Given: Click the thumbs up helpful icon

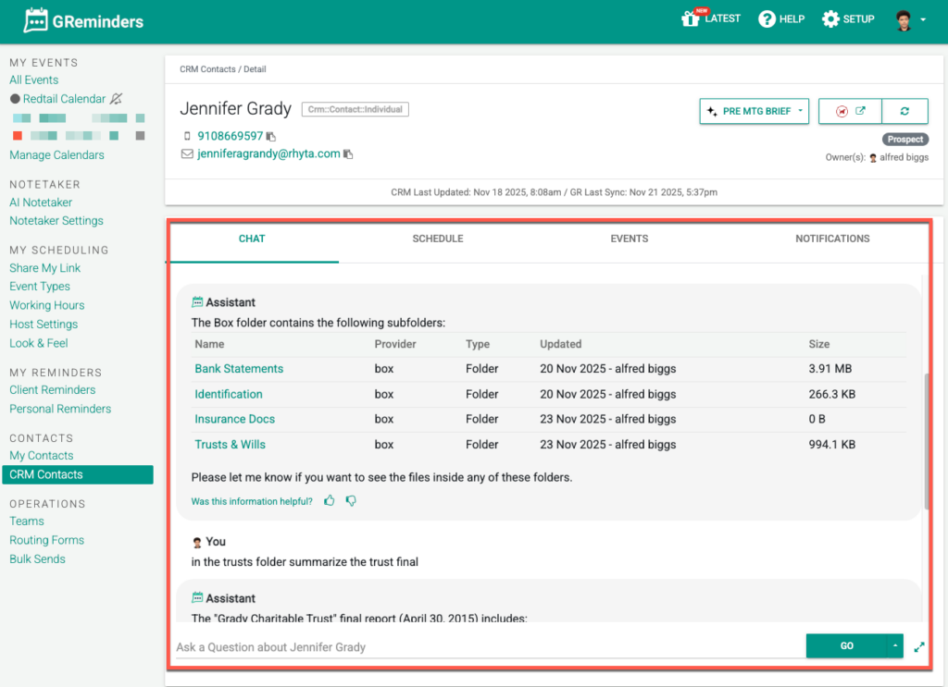Looking at the screenshot, I should coord(330,501).
